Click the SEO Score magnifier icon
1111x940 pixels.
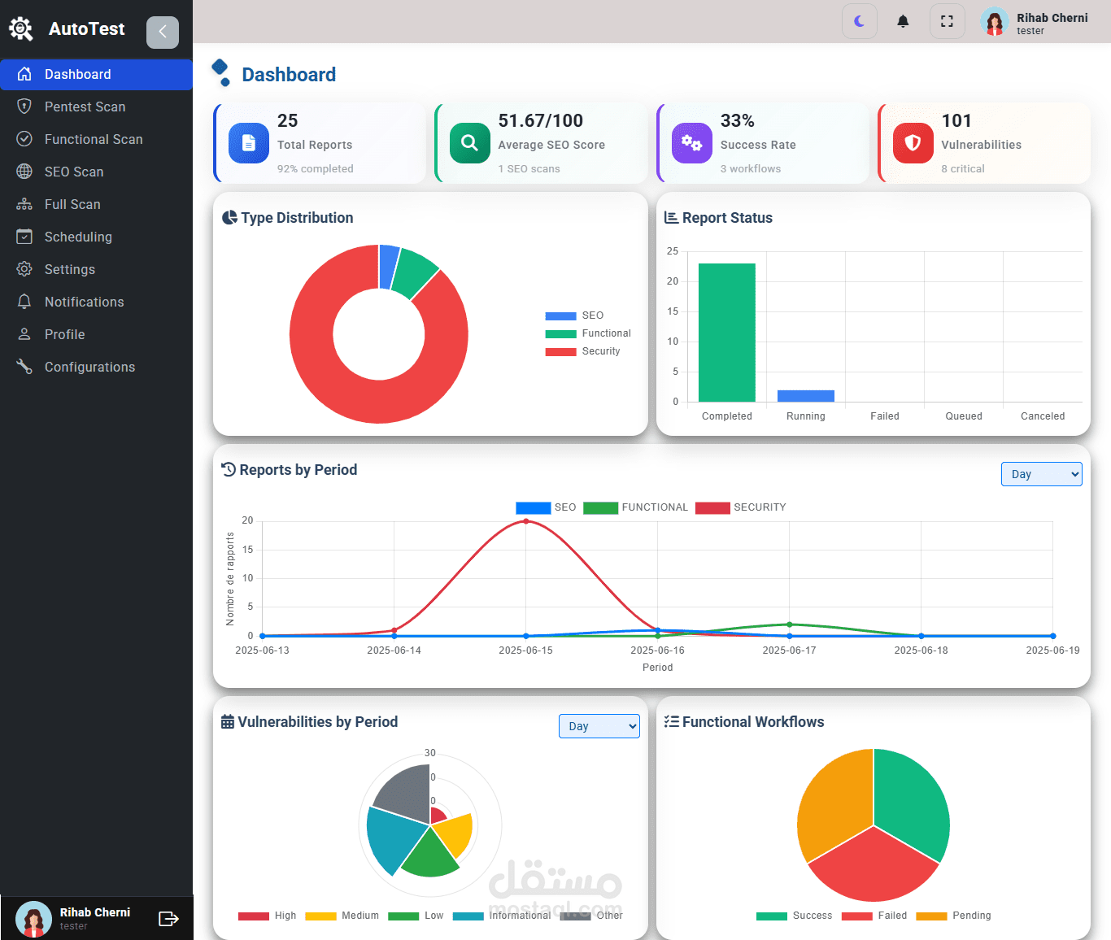coord(470,143)
